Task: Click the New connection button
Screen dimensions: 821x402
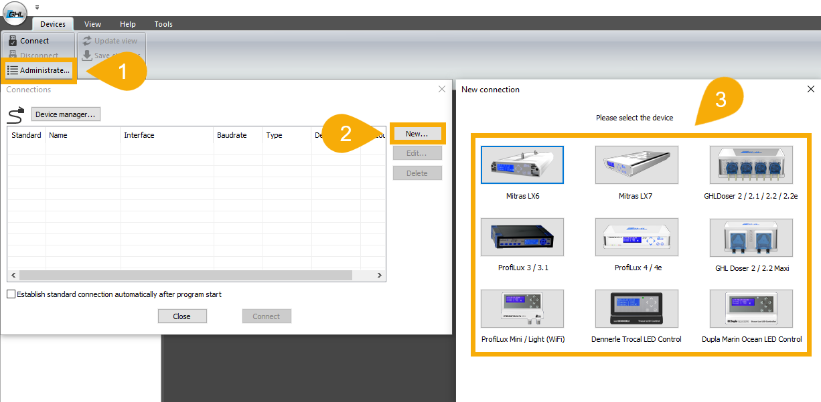Action: click(417, 133)
